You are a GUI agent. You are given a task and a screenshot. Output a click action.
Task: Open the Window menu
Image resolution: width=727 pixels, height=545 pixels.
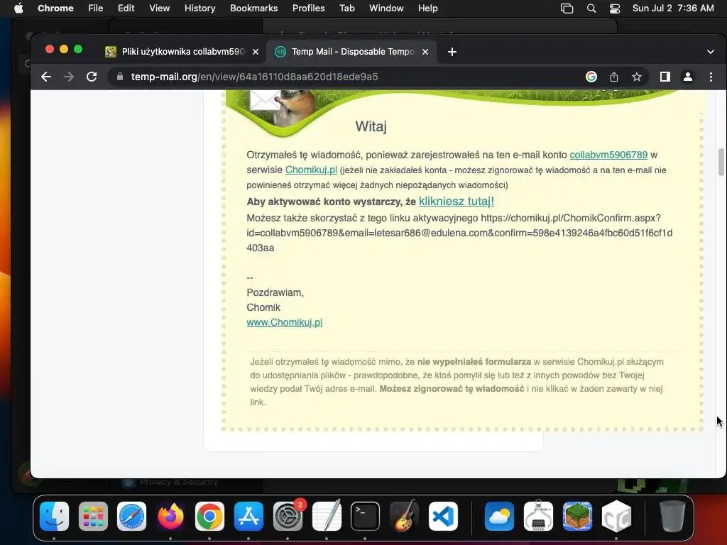(x=386, y=9)
